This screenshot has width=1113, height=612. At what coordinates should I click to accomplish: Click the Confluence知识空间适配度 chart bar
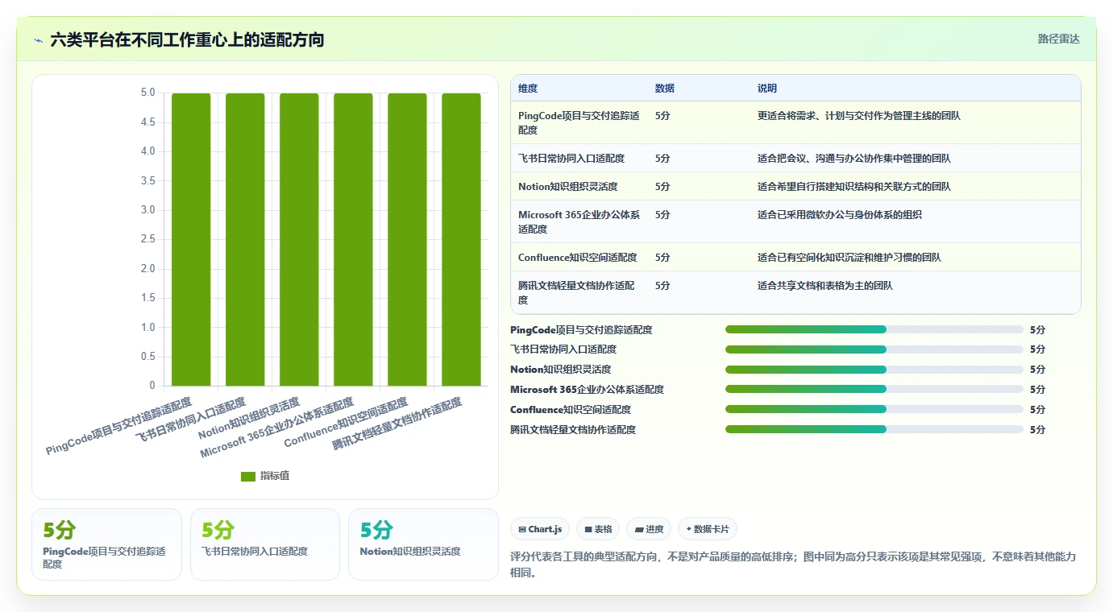[407, 239]
